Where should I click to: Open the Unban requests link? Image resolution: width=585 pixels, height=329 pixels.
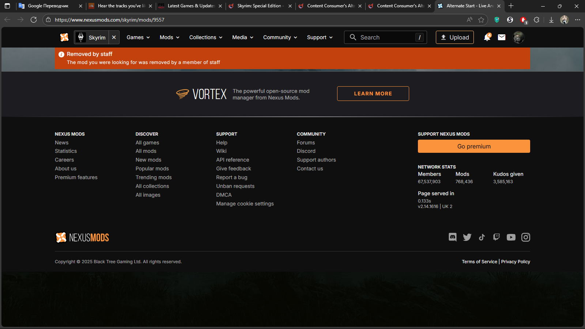click(x=235, y=186)
